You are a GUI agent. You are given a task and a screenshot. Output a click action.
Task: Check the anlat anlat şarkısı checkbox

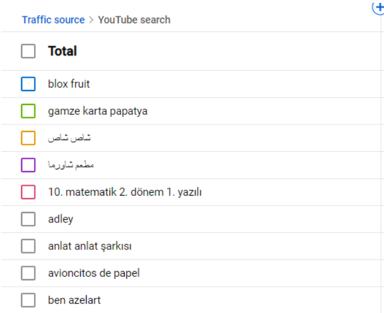coord(28,246)
